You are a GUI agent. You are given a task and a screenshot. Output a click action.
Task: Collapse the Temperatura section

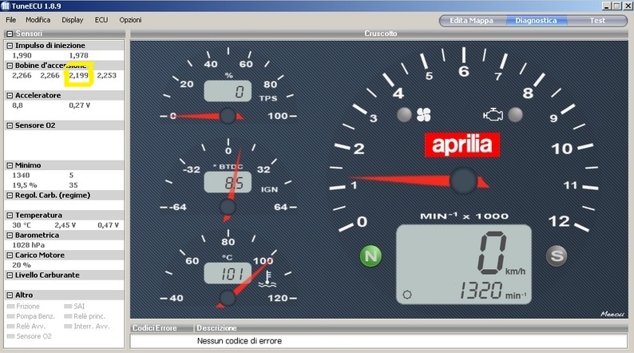coord(10,215)
